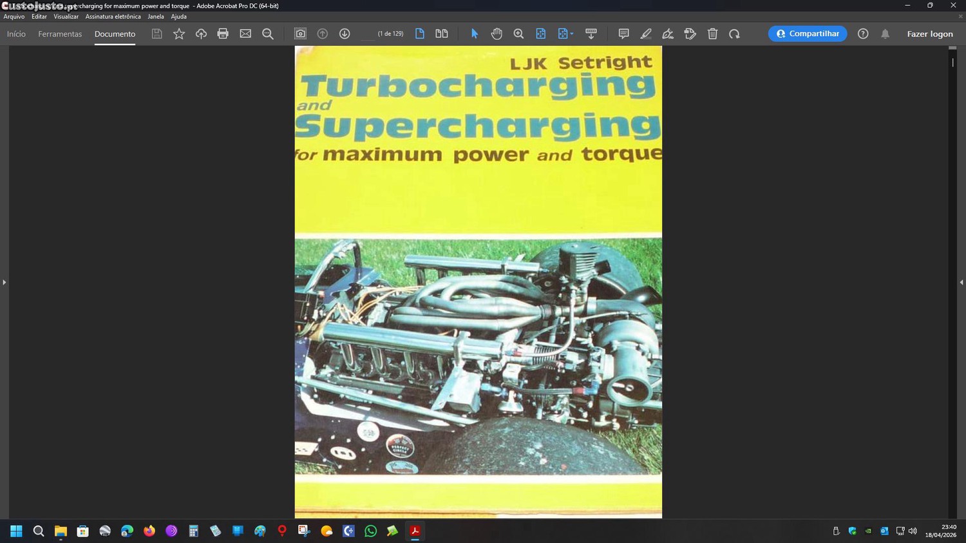Click Fazer logon link

pyautogui.click(x=929, y=34)
